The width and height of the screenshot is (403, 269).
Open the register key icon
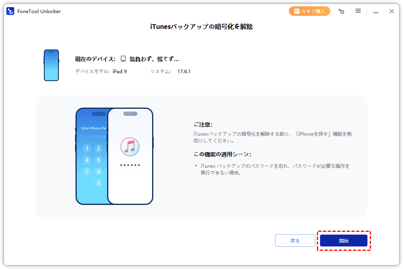click(x=341, y=11)
